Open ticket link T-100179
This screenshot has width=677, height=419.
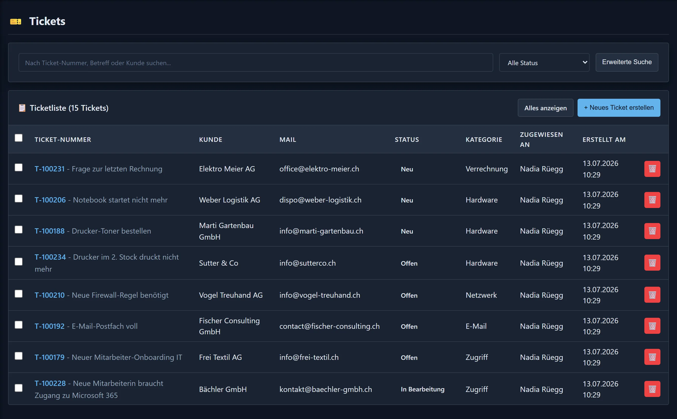click(x=49, y=357)
